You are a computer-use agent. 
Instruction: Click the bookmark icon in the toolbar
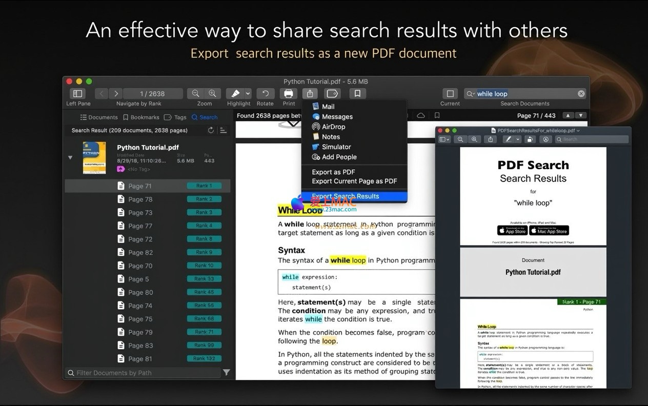click(357, 93)
